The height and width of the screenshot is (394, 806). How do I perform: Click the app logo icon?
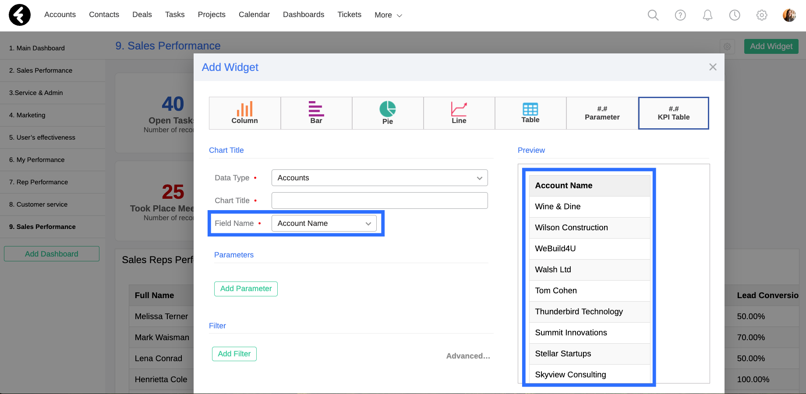point(20,15)
